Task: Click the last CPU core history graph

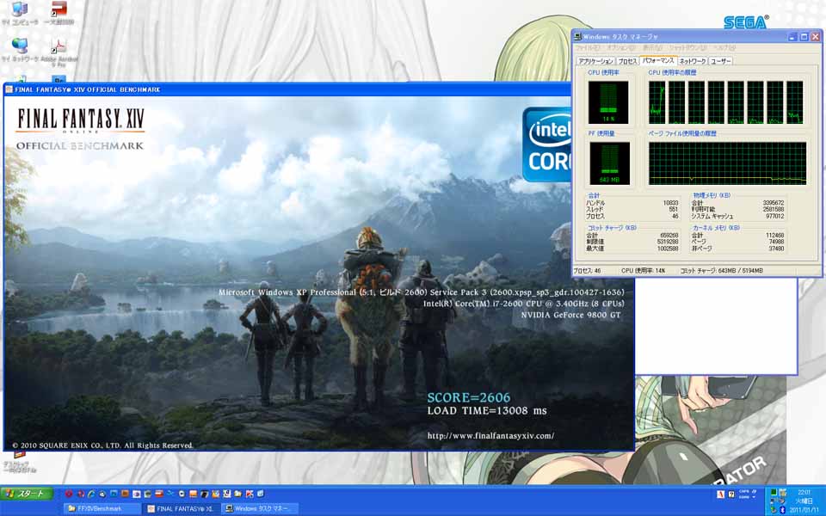Action: (x=795, y=102)
